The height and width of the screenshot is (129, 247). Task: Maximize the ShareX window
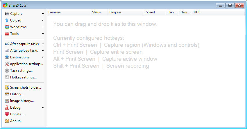tap(230, 6)
